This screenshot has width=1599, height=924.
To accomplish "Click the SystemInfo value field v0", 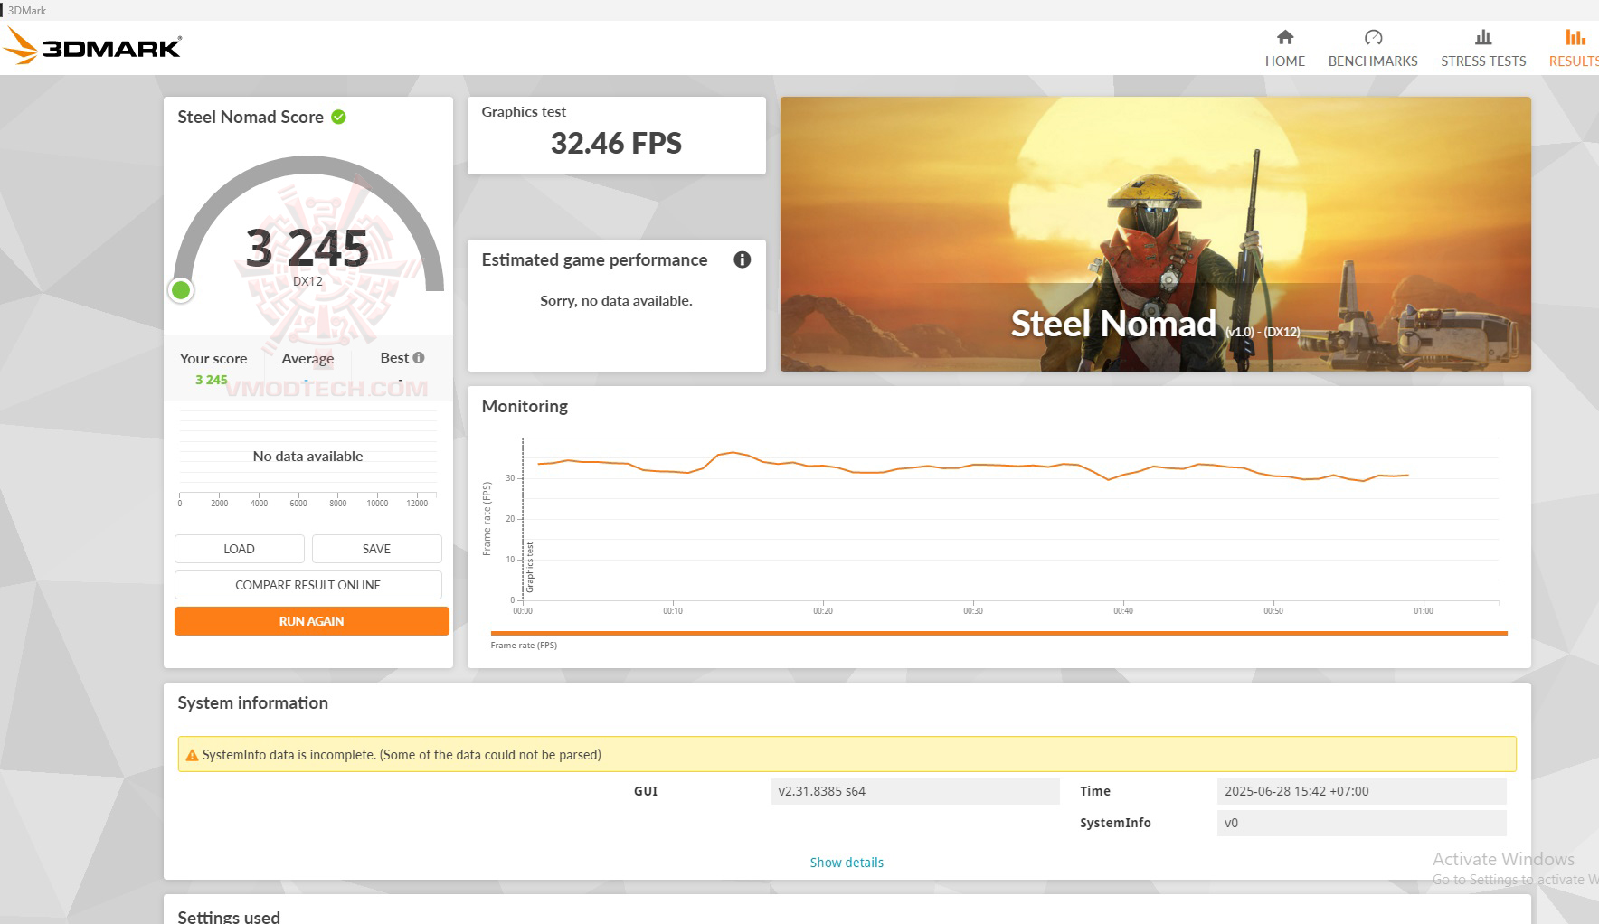I will click(1362, 823).
